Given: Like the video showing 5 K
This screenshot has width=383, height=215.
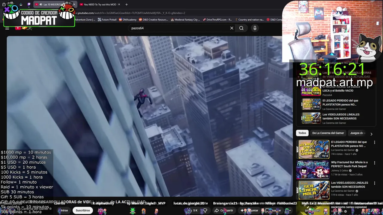Looking at the screenshot, I should 191,210.
